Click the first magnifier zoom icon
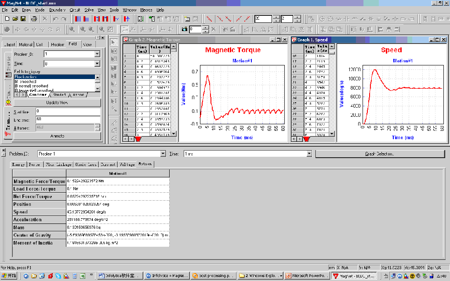The height and width of the screenshot is (281, 450). [71, 29]
